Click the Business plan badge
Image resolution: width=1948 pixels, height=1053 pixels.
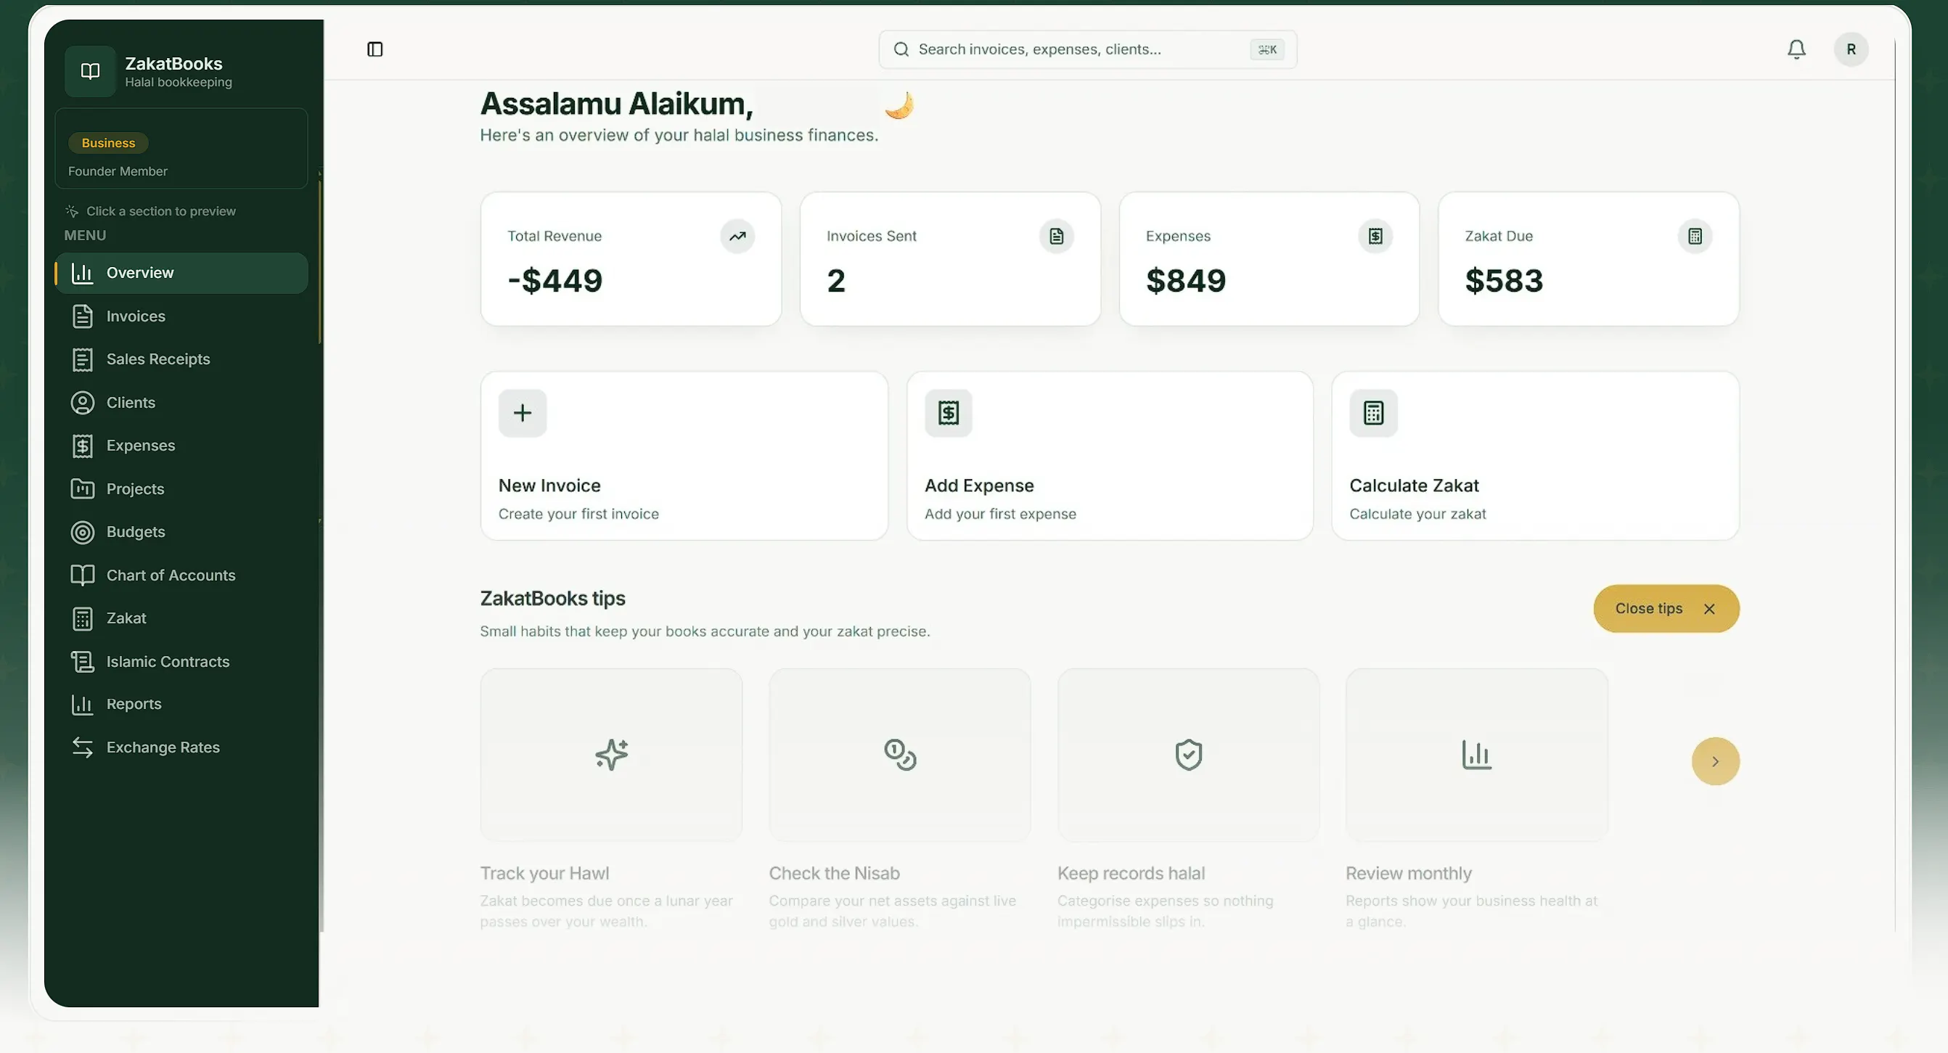[108, 143]
